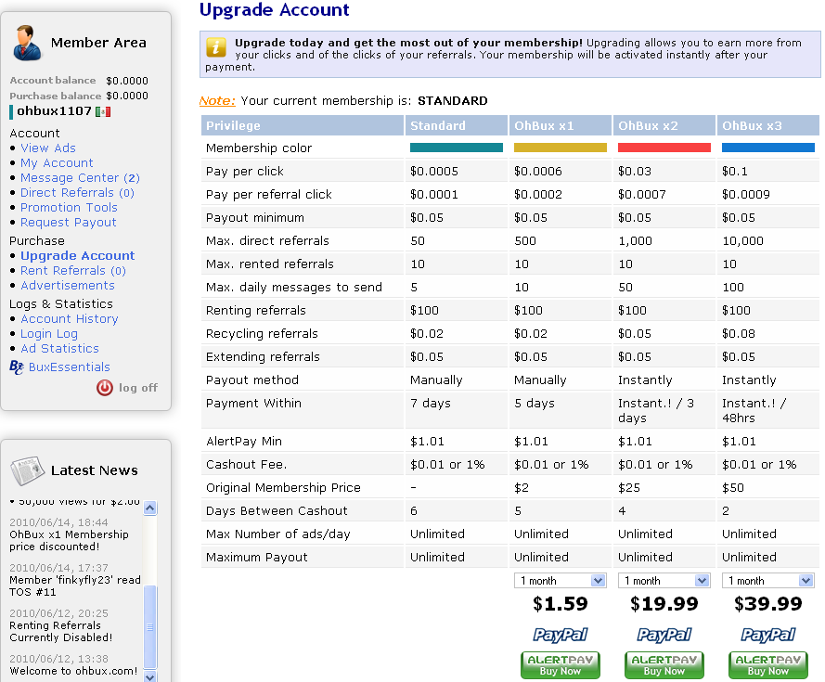Select Request Payout link
825x682 pixels.
[x=69, y=222]
